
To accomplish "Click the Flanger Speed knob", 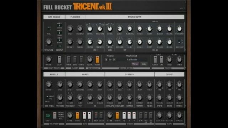I will click(x=70, y=29).
